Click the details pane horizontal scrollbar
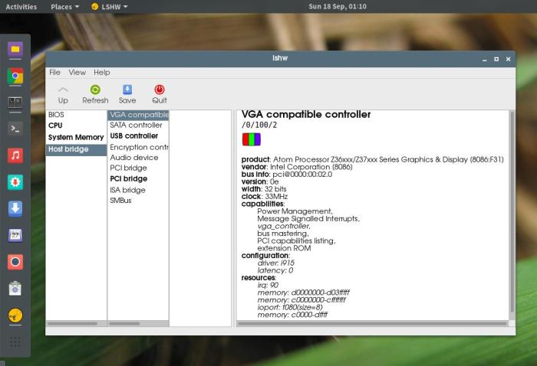 coord(372,324)
